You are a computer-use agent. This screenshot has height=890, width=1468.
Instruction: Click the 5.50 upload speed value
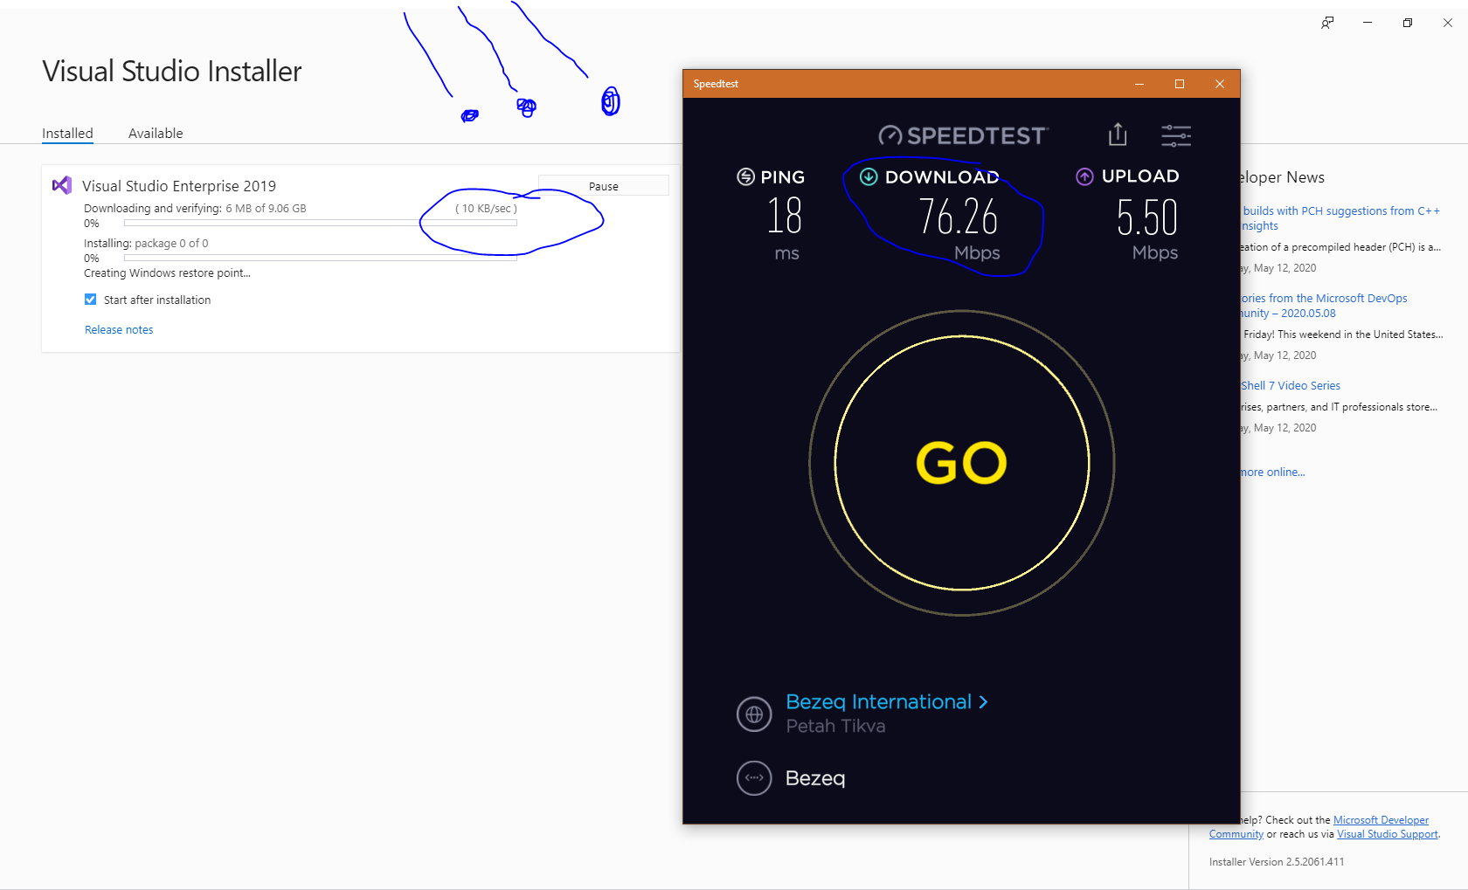tap(1147, 217)
